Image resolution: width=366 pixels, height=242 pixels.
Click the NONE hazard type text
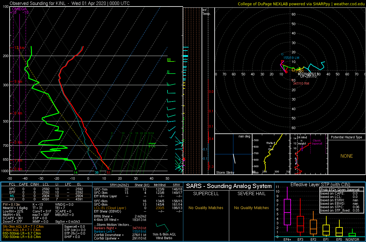coord(346,156)
